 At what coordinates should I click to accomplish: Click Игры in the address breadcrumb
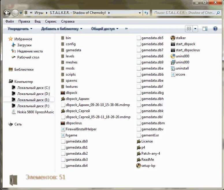[x=39, y=13]
